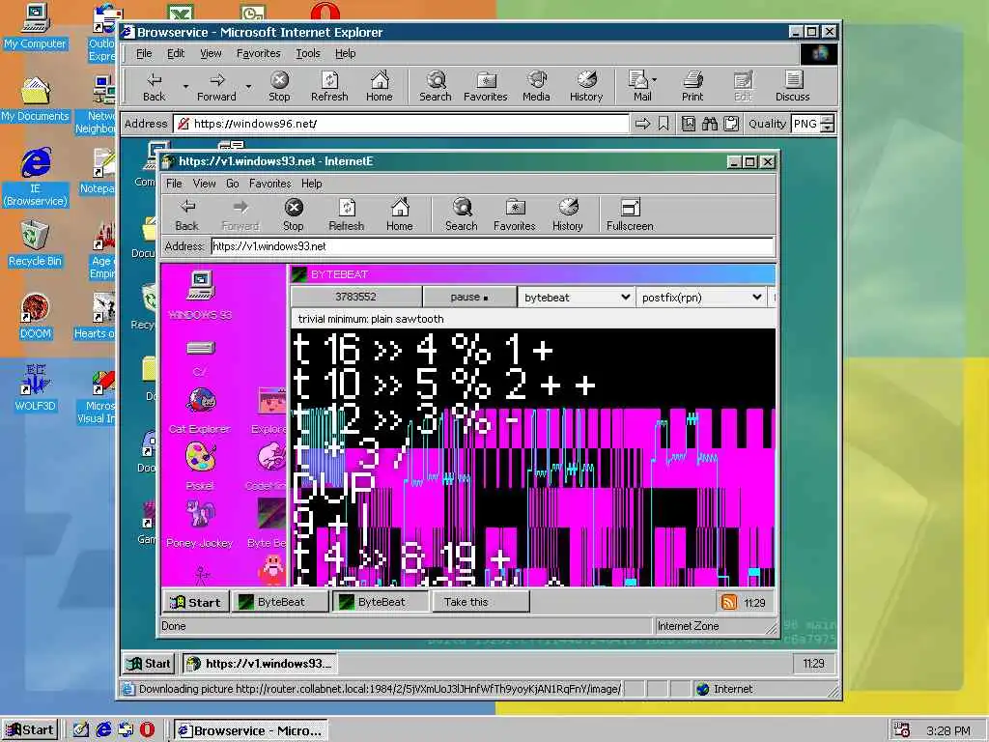Click the clipboard icon near Quality

pos(731,124)
